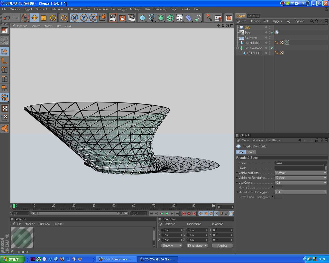This screenshot has height=263, width=329.
Task: Click the Undo arrow icon
Action: pyautogui.click(x=7, y=18)
